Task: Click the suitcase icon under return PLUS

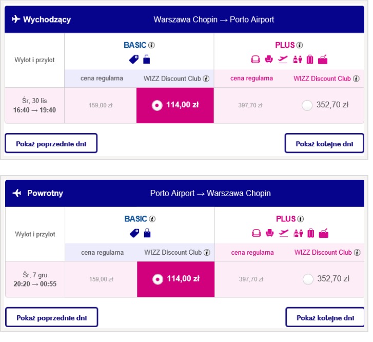Action: click(311, 233)
